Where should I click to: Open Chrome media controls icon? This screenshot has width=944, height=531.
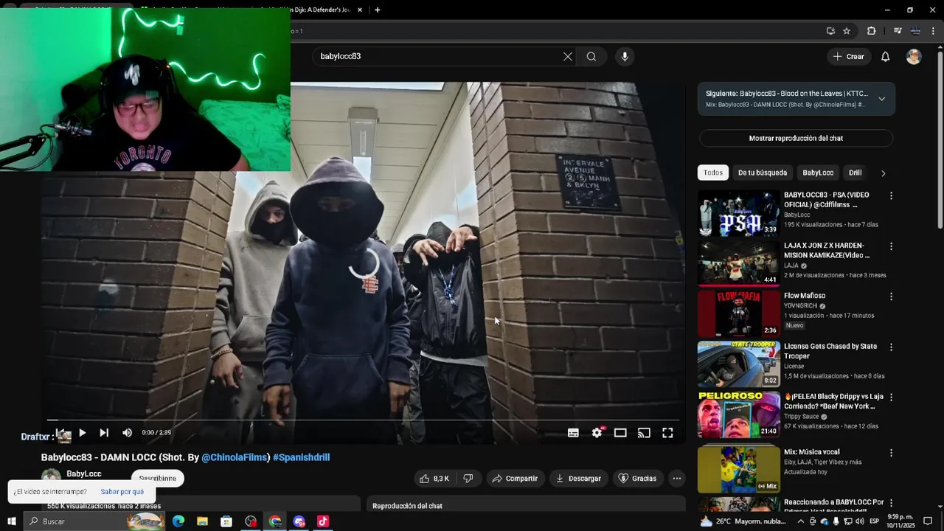pos(898,31)
